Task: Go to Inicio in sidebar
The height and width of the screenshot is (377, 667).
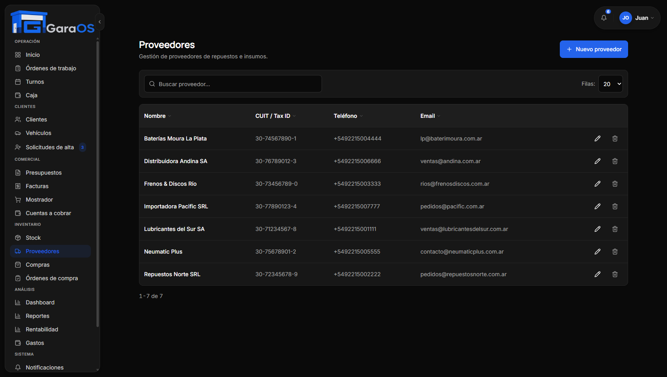Action: [x=50, y=55]
